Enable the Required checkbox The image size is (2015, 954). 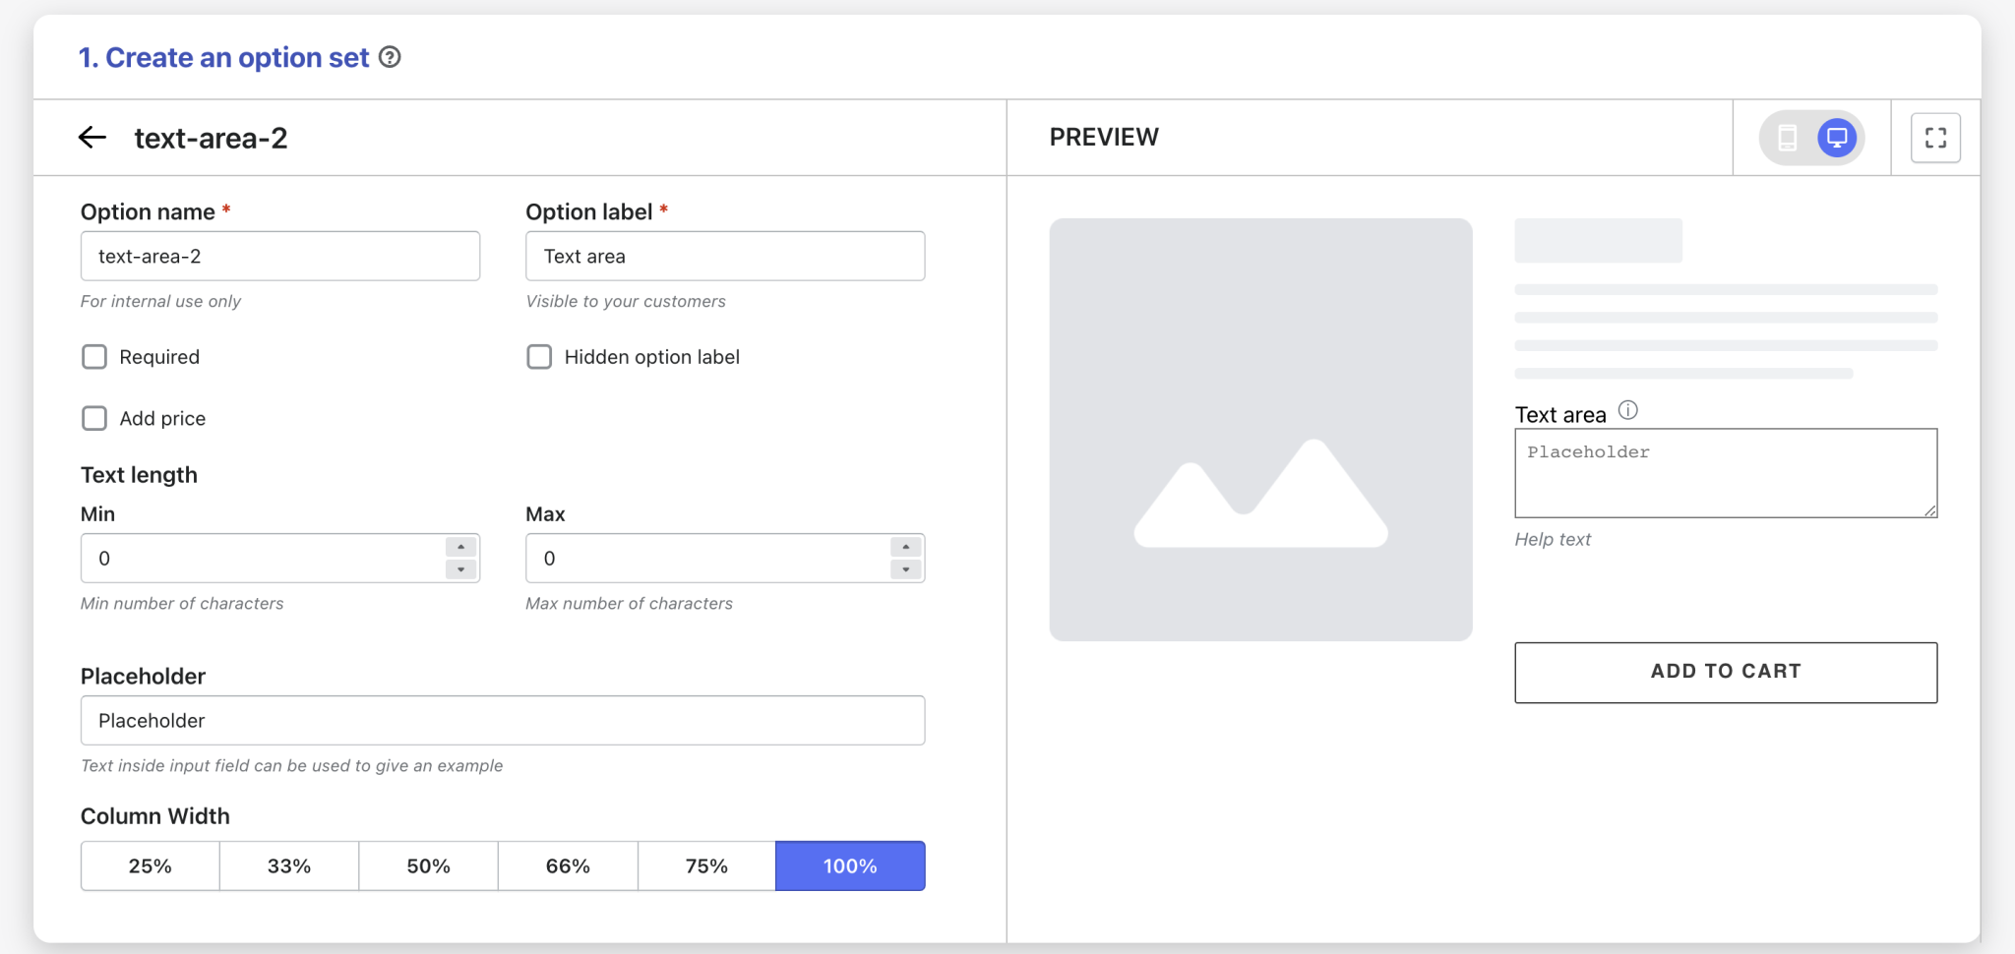coord(94,357)
